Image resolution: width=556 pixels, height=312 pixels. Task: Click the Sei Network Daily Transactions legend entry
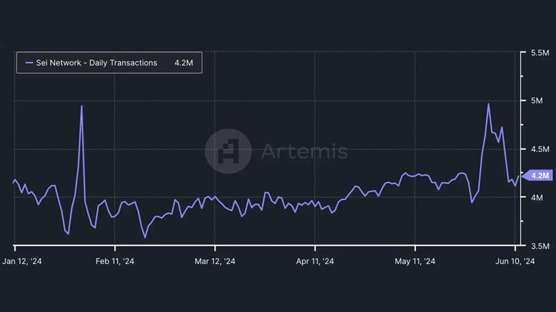[x=109, y=62]
